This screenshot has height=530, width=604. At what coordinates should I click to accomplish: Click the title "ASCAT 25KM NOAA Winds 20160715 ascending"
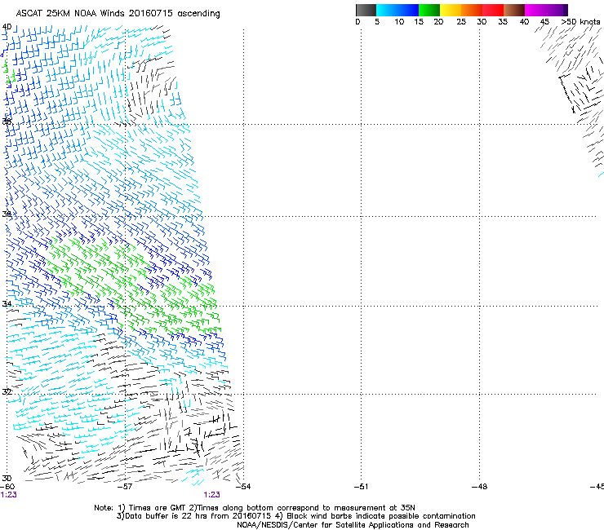coord(118,14)
